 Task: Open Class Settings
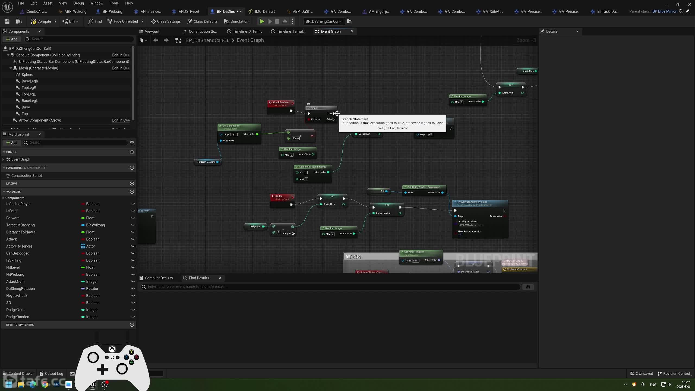(166, 21)
